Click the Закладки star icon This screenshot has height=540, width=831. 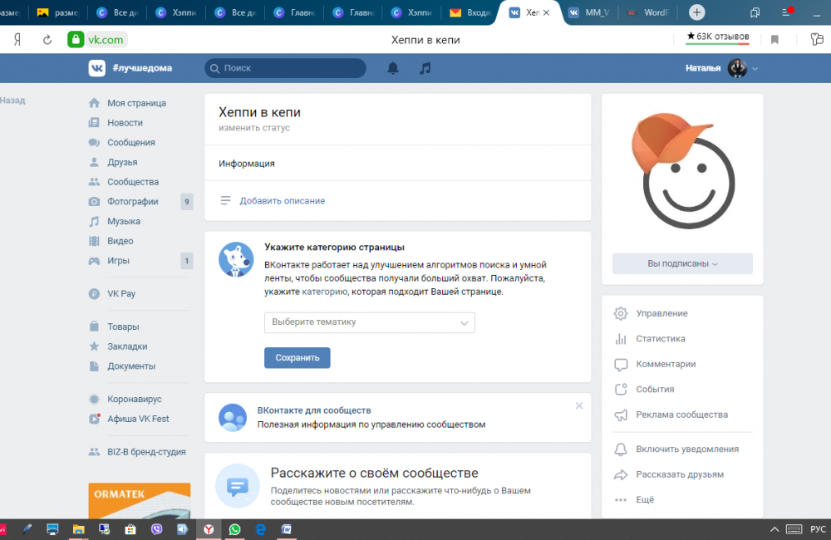[94, 346]
